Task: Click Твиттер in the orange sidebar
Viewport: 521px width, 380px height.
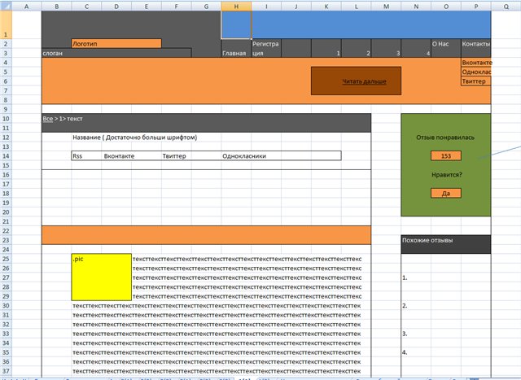Action: (x=475, y=81)
